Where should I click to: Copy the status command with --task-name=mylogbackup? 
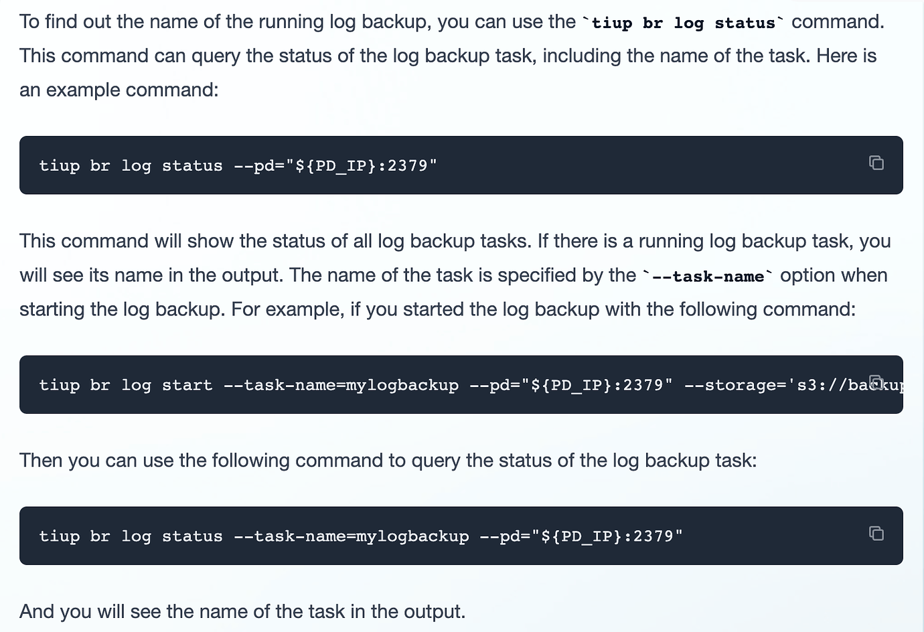click(x=876, y=533)
